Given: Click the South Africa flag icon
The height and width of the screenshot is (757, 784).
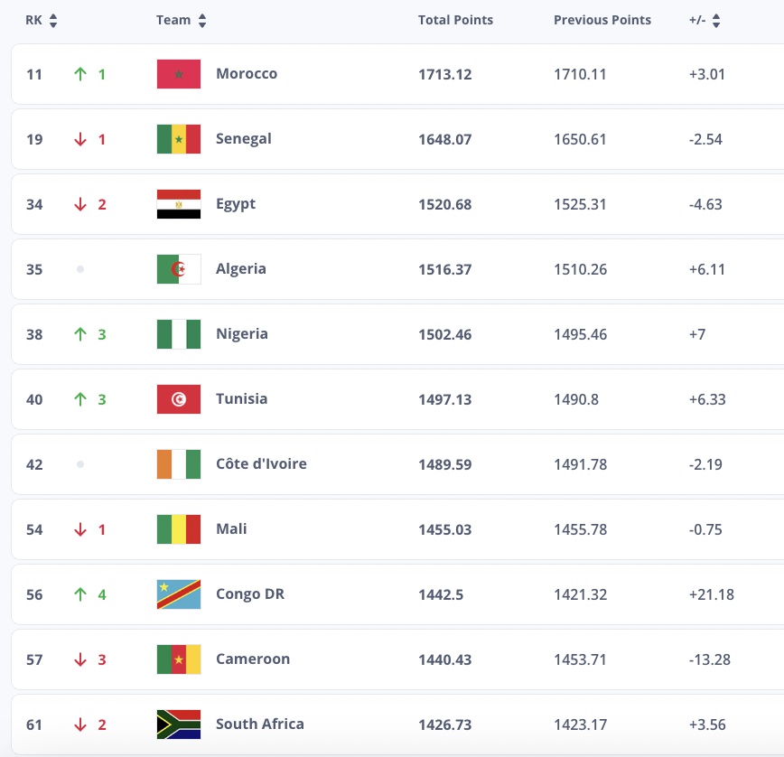Looking at the screenshot, I should point(179,724).
